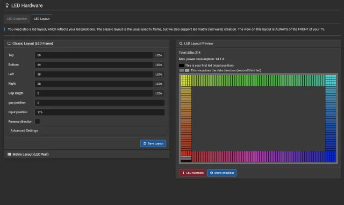Click the Right LEDs input field
This screenshot has height=205, width=344.
(x=94, y=84)
